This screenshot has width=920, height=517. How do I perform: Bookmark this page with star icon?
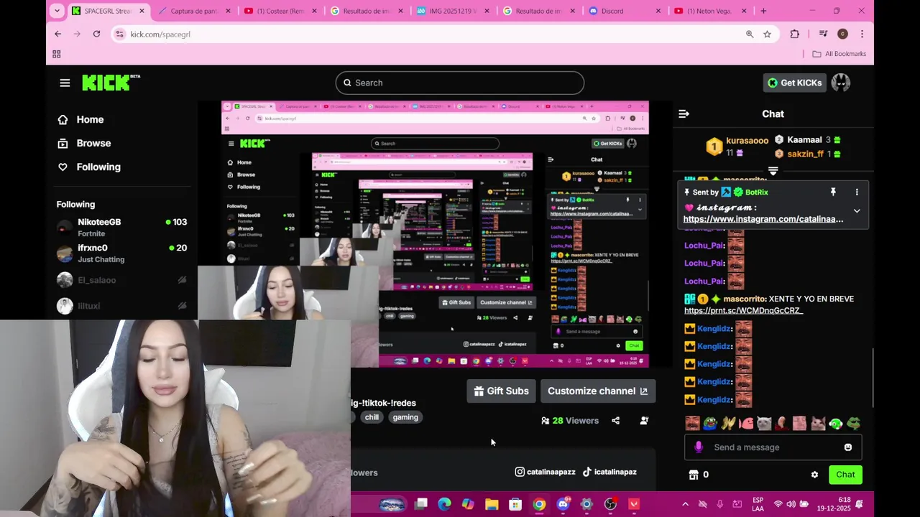pos(767,34)
